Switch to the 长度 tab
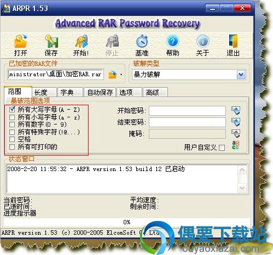Image resolution: width=273 pixels, height=255 pixels. [44, 92]
